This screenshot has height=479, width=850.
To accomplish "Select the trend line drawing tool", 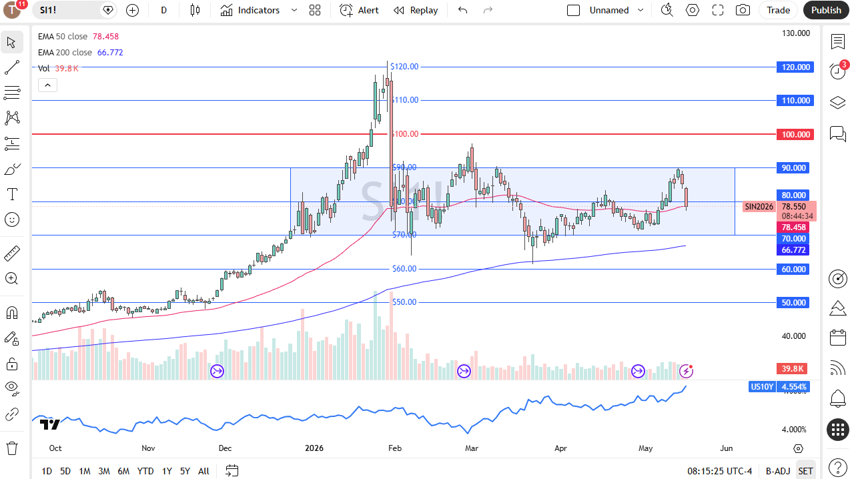I will tap(11, 67).
